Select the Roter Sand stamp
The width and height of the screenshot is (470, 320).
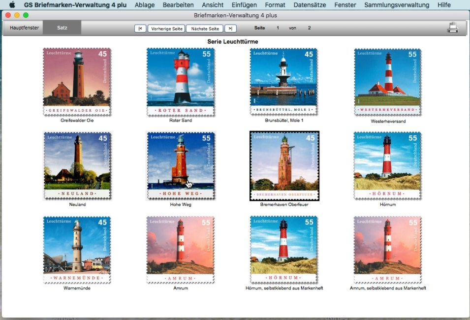pyautogui.click(x=181, y=81)
